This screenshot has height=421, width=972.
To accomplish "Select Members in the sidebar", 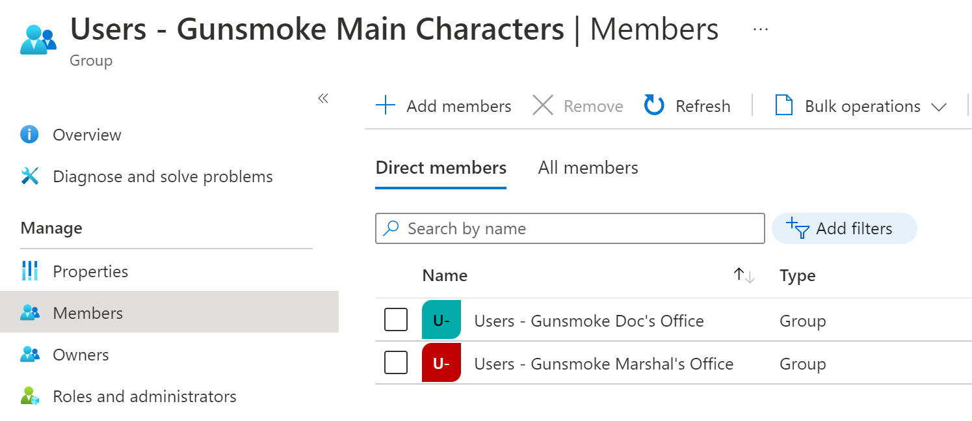I will (87, 313).
